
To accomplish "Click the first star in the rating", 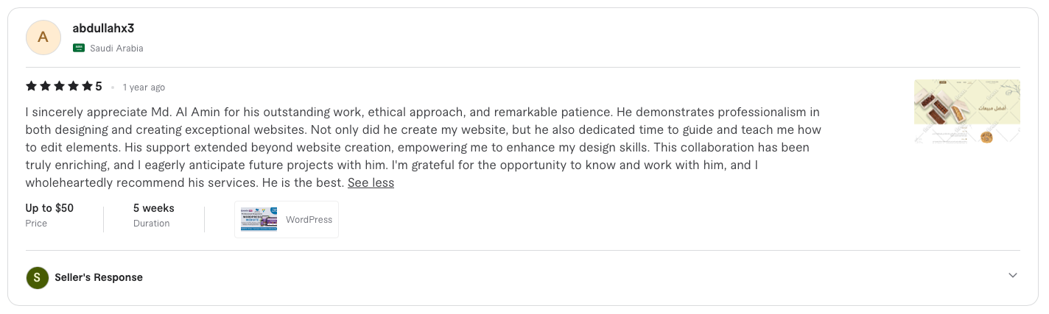I will tap(31, 87).
